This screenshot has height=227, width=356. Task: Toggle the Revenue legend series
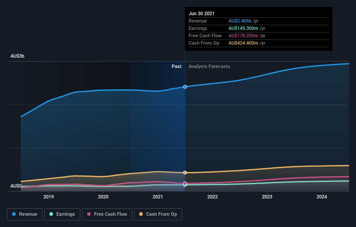click(x=25, y=214)
